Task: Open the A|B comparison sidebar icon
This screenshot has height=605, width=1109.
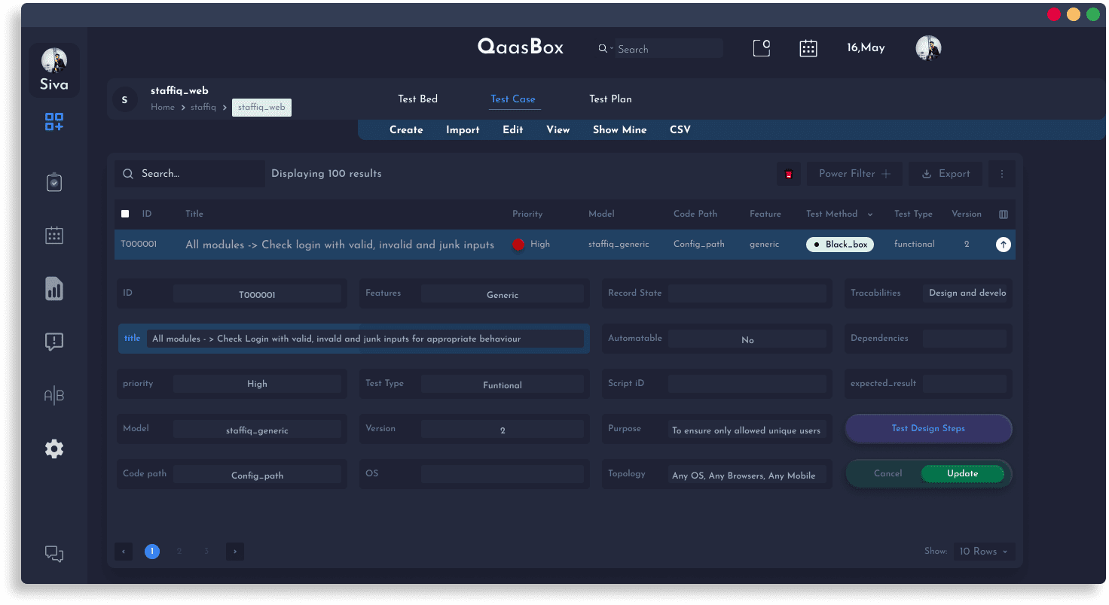Action: 54,395
